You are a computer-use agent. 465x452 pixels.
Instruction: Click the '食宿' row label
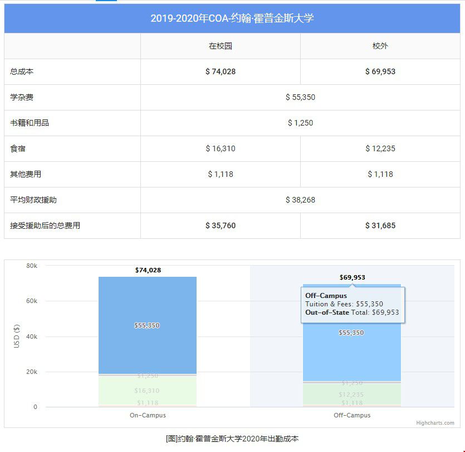tap(18, 148)
